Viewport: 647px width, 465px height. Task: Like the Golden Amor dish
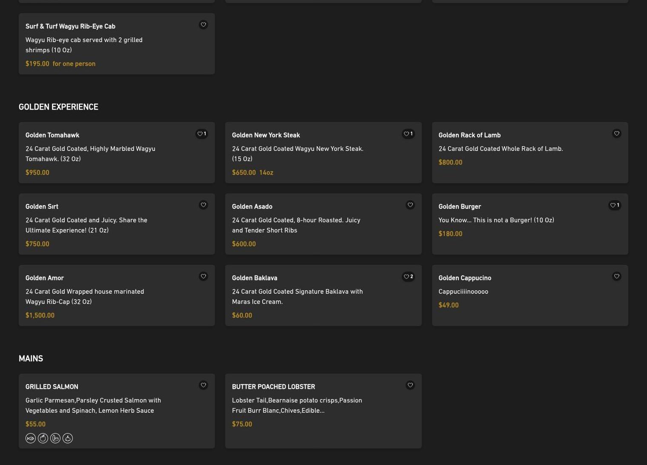[x=203, y=276]
